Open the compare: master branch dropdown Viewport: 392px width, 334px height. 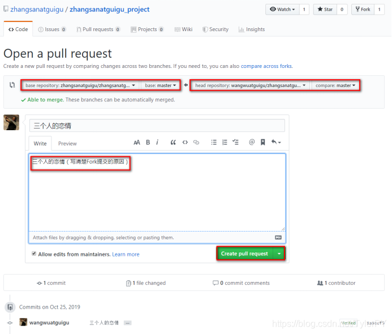click(x=335, y=85)
